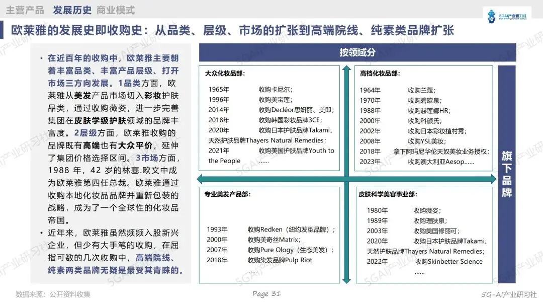
Task: Click the 专业美发产品部 heading
Action: coord(228,194)
